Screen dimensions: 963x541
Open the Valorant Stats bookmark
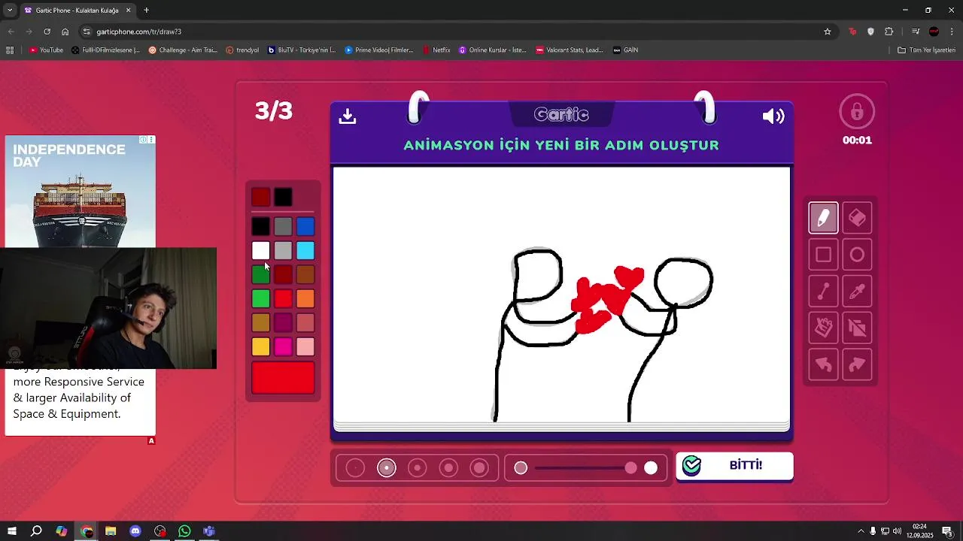pos(570,50)
